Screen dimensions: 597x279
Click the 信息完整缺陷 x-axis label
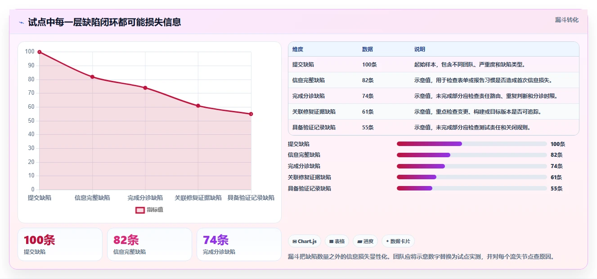tap(92, 198)
